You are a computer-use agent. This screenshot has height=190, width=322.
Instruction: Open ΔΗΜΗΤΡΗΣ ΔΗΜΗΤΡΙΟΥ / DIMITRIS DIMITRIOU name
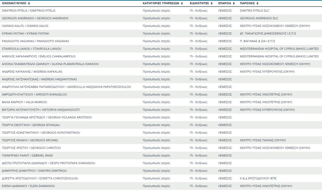point(34,171)
